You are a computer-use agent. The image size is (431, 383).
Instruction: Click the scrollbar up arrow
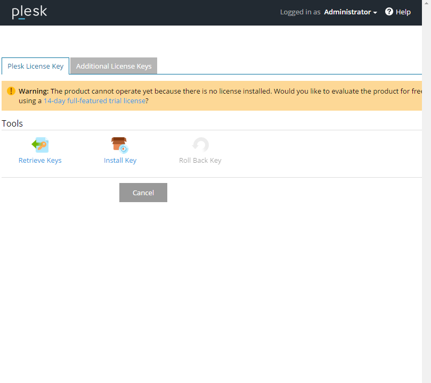pos(426,3)
